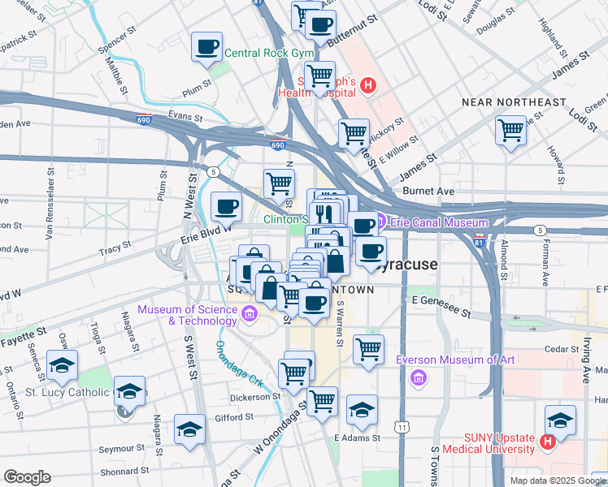Click the SUNY Upstate Medical University hospital icon
The height and width of the screenshot is (487, 608).
547,442
